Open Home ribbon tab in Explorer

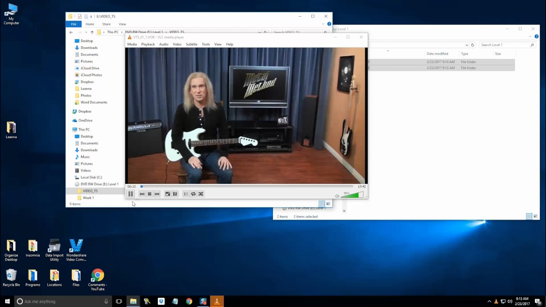click(x=90, y=24)
